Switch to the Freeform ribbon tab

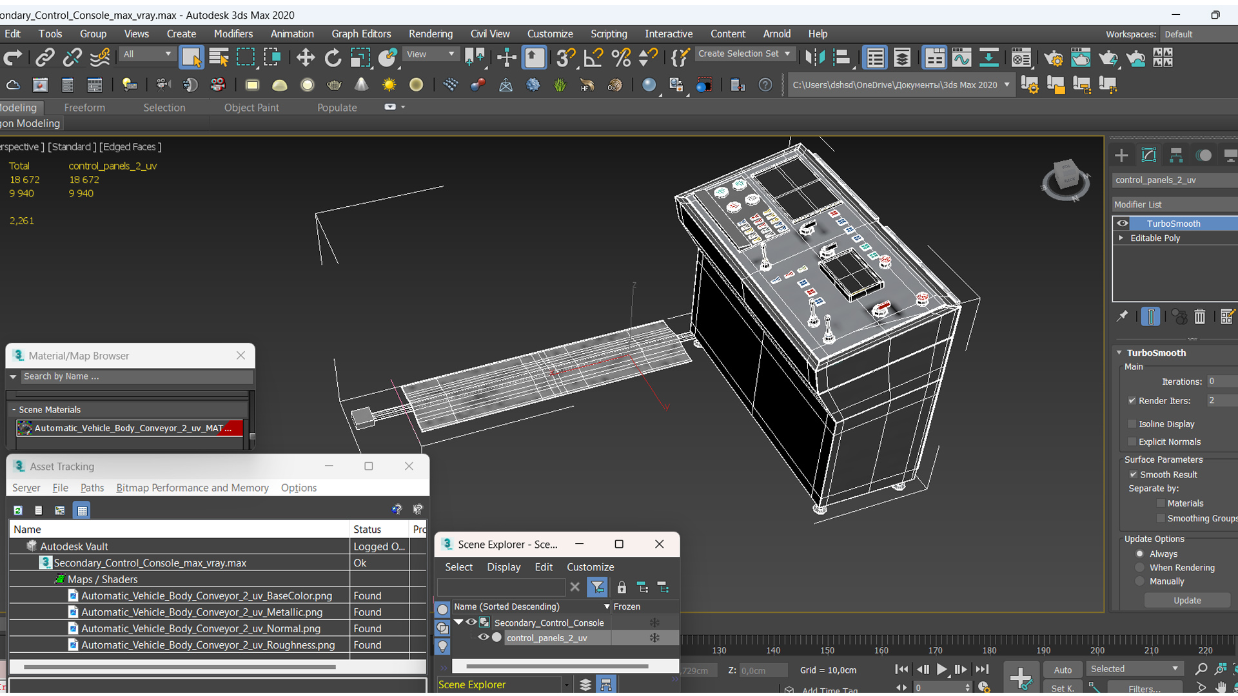(x=84, y=108)
